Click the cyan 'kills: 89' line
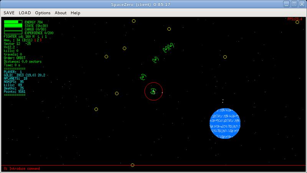 pyautogui.click(x=13, y=85)
